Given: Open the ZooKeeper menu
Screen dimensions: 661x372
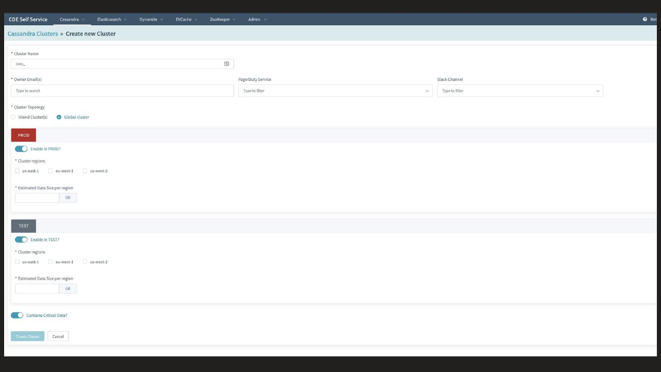Looking at the screenshot, I should [x=223, y=19].
